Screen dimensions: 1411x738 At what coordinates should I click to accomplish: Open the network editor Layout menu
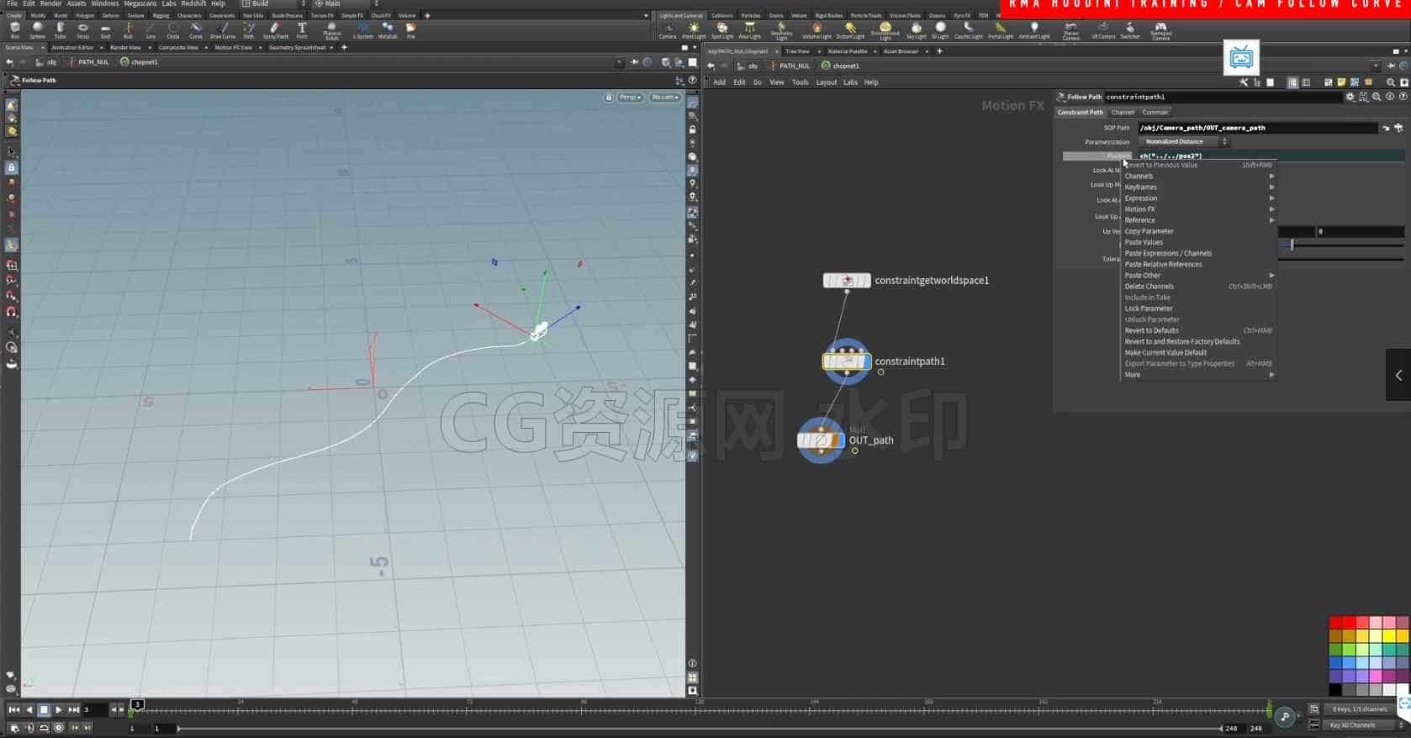(826, 82)
